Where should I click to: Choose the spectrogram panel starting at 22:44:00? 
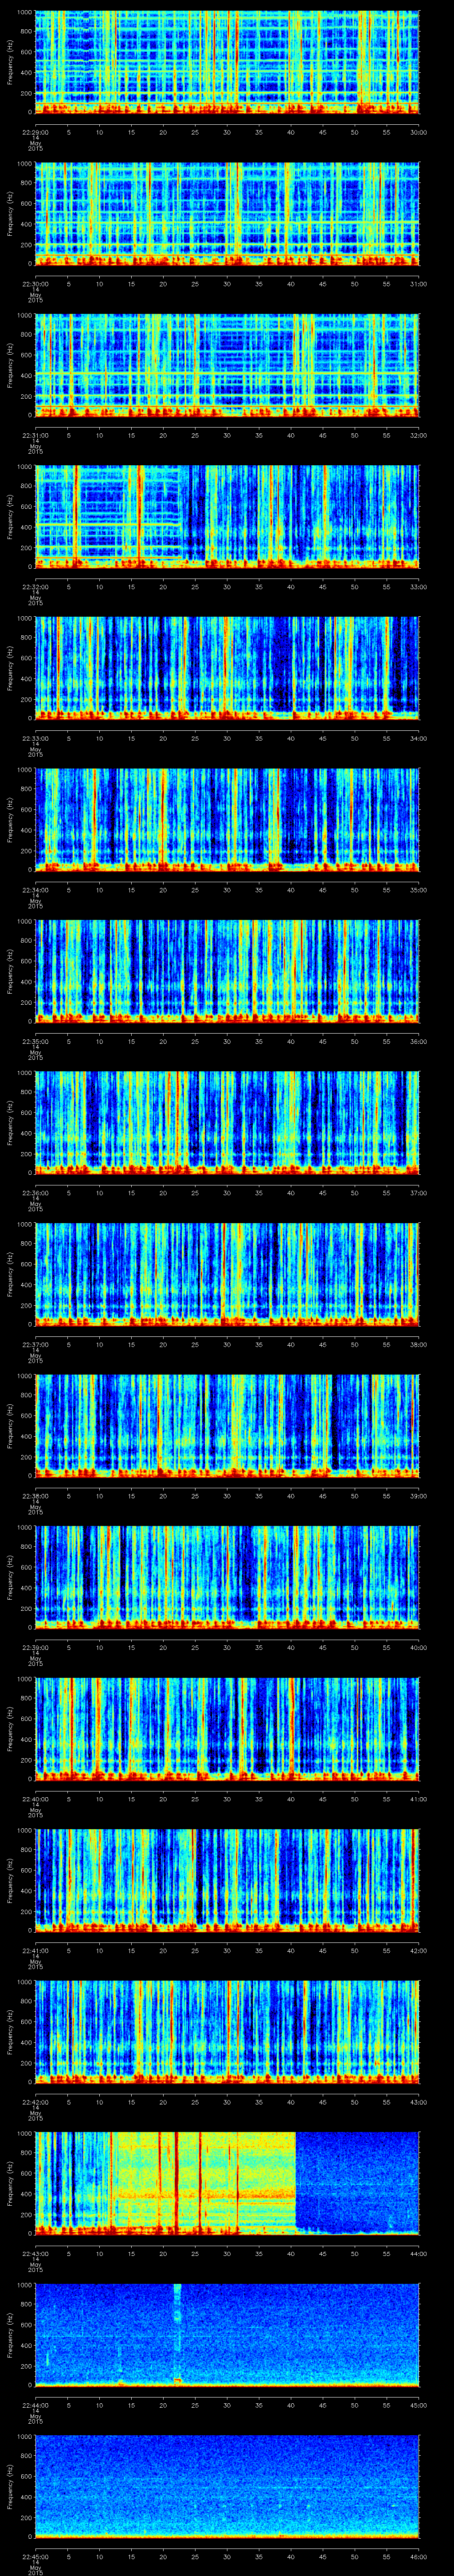point(227,2335)
